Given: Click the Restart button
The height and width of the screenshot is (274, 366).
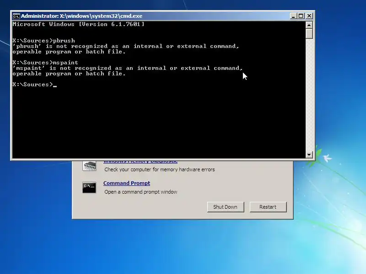Looking at the screenshot, I should click(268, 207).
